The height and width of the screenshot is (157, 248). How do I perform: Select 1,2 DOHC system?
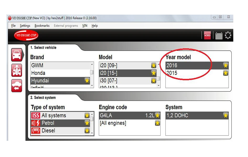(197, 115)
